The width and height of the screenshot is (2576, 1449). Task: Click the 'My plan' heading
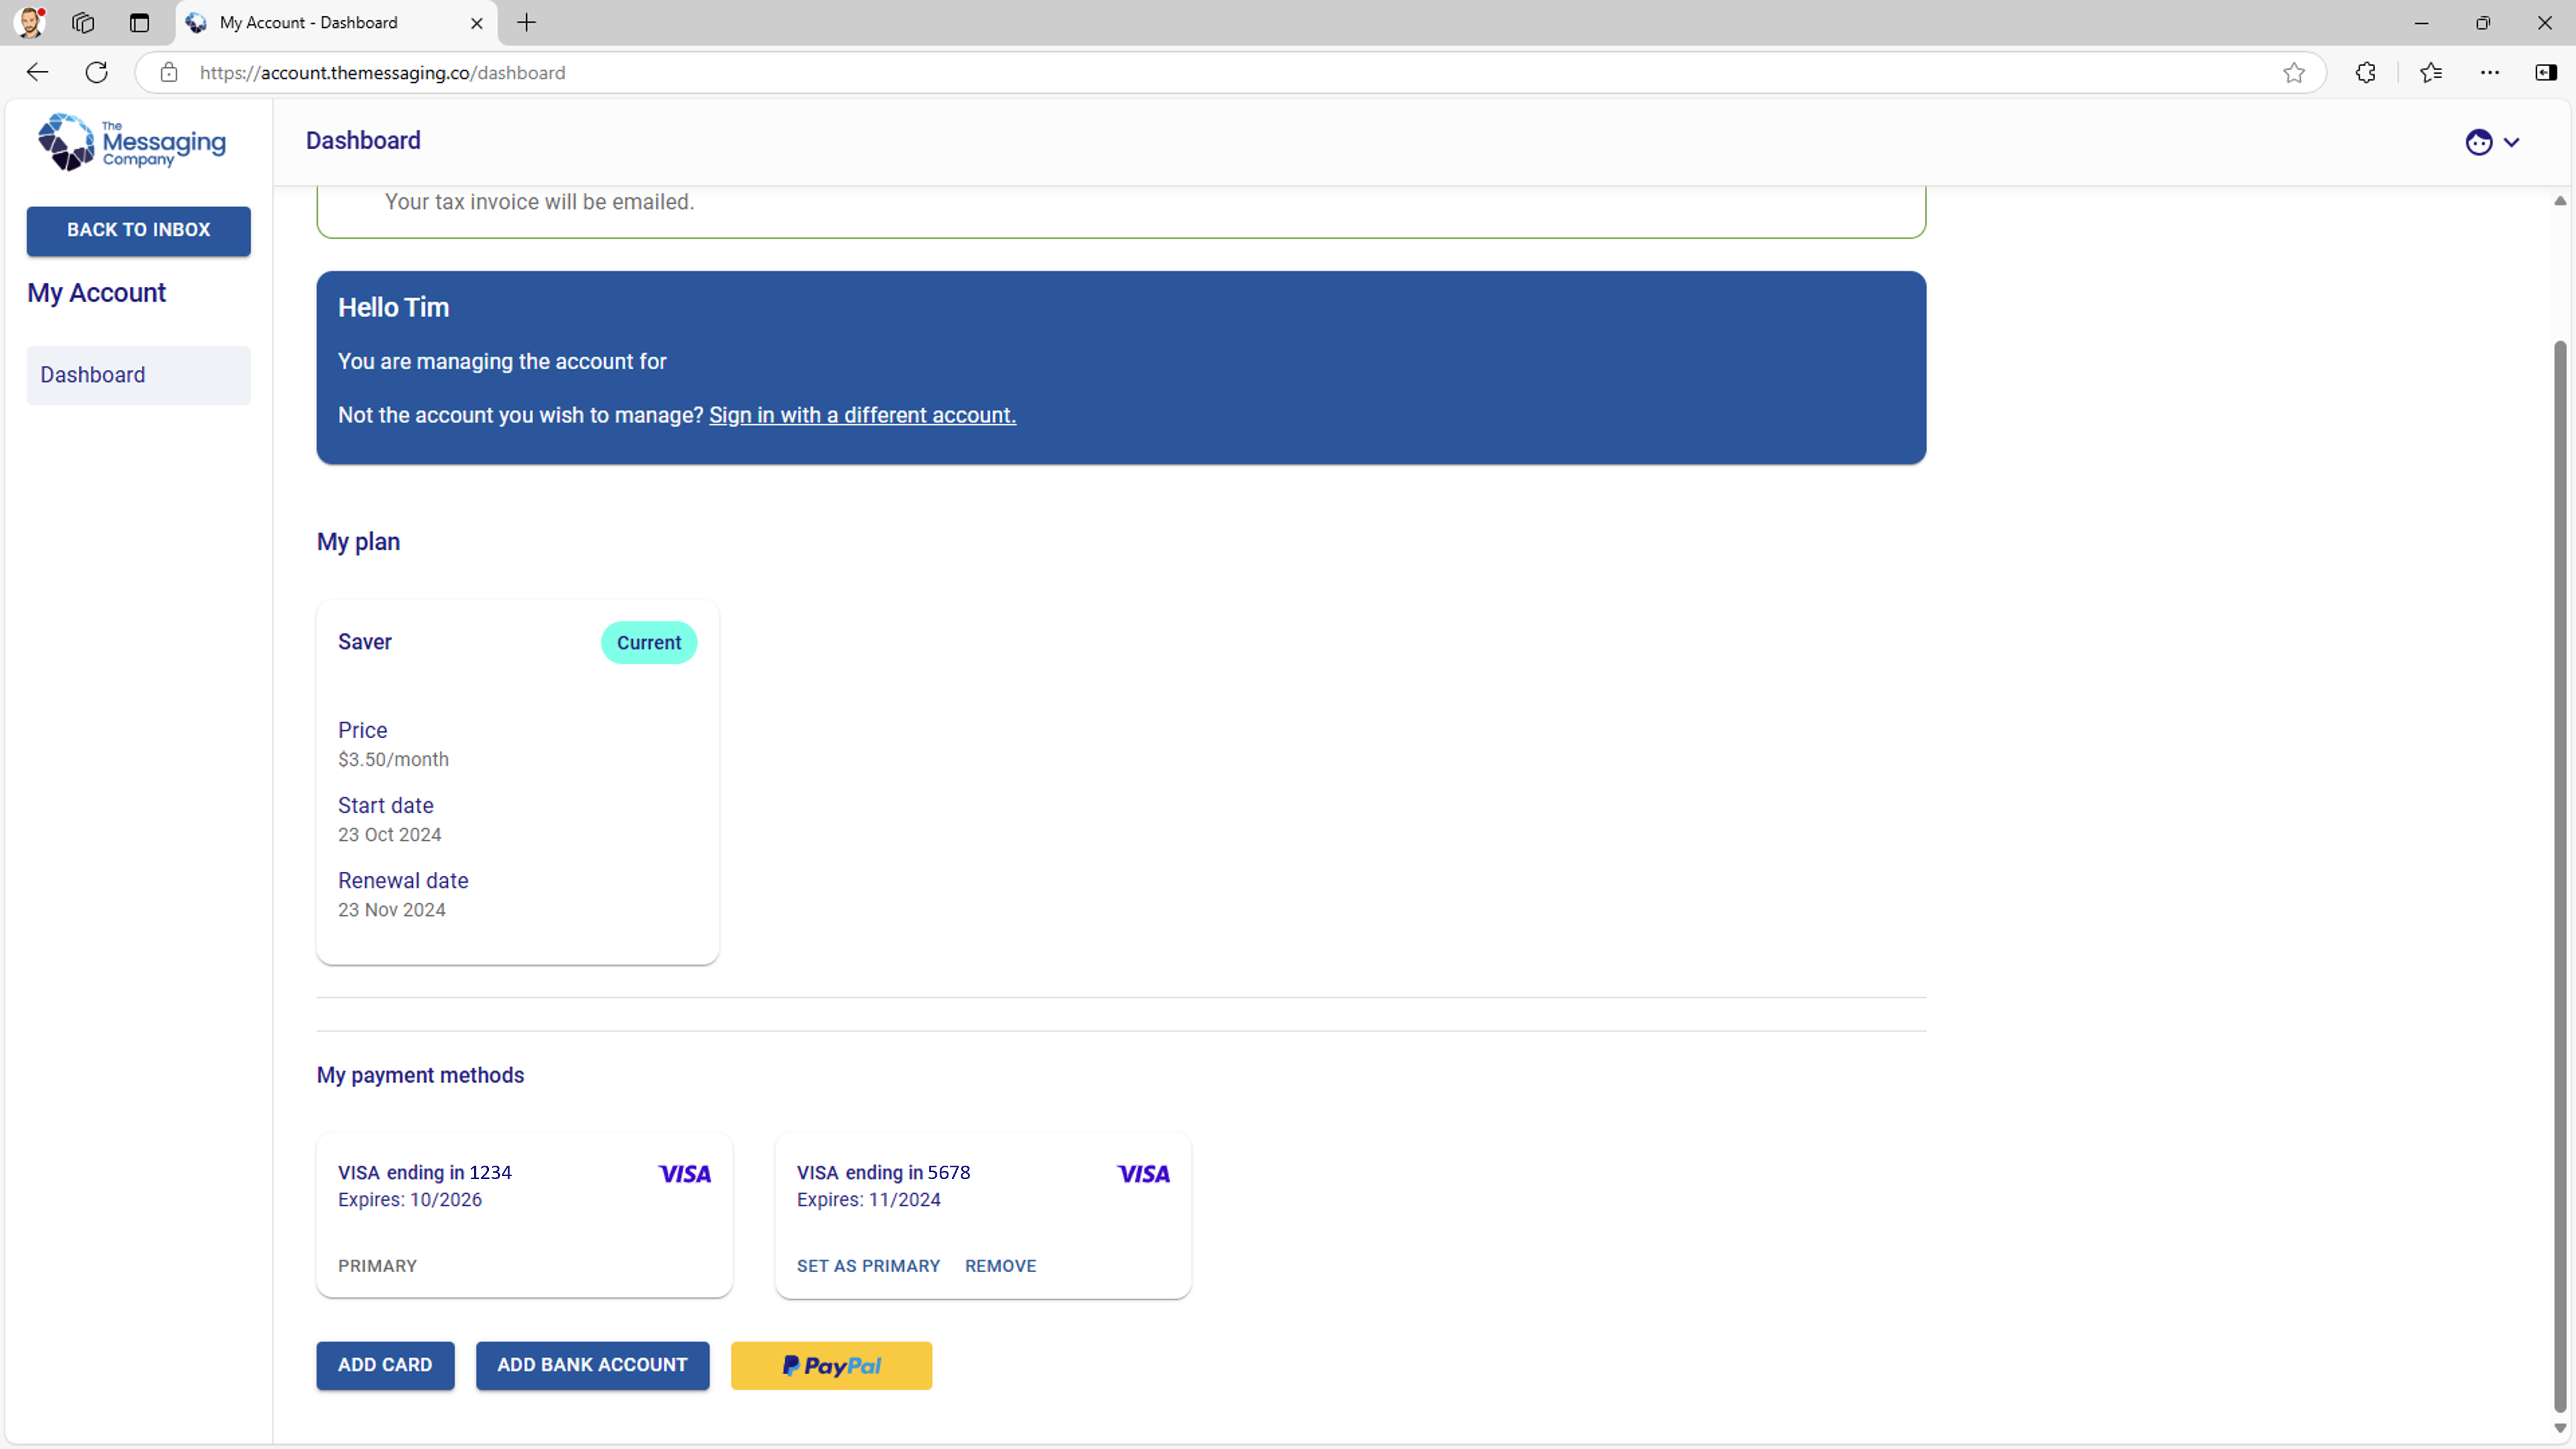(x=358, y=542)
